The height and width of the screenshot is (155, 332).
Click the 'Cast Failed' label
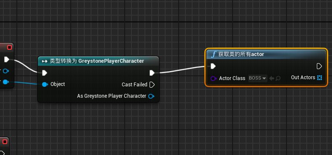point(134,85)
